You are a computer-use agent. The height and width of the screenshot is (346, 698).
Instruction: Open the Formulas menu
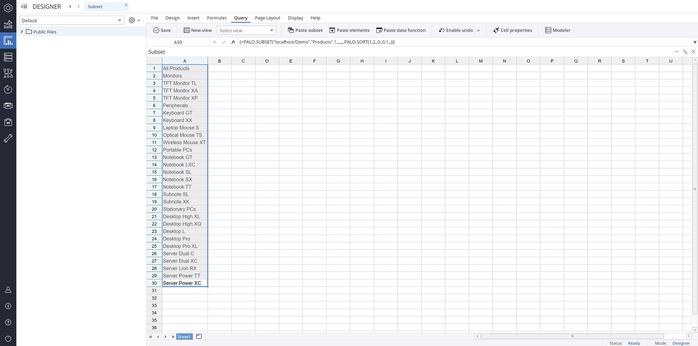coord(217,18)
